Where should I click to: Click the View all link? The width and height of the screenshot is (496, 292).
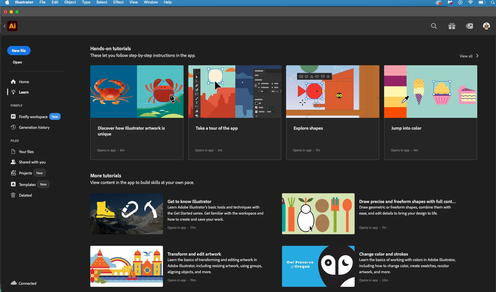466,56
